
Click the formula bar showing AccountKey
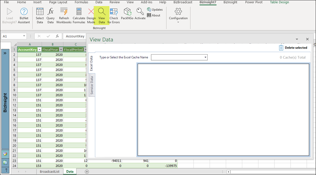tap(75, 36)
